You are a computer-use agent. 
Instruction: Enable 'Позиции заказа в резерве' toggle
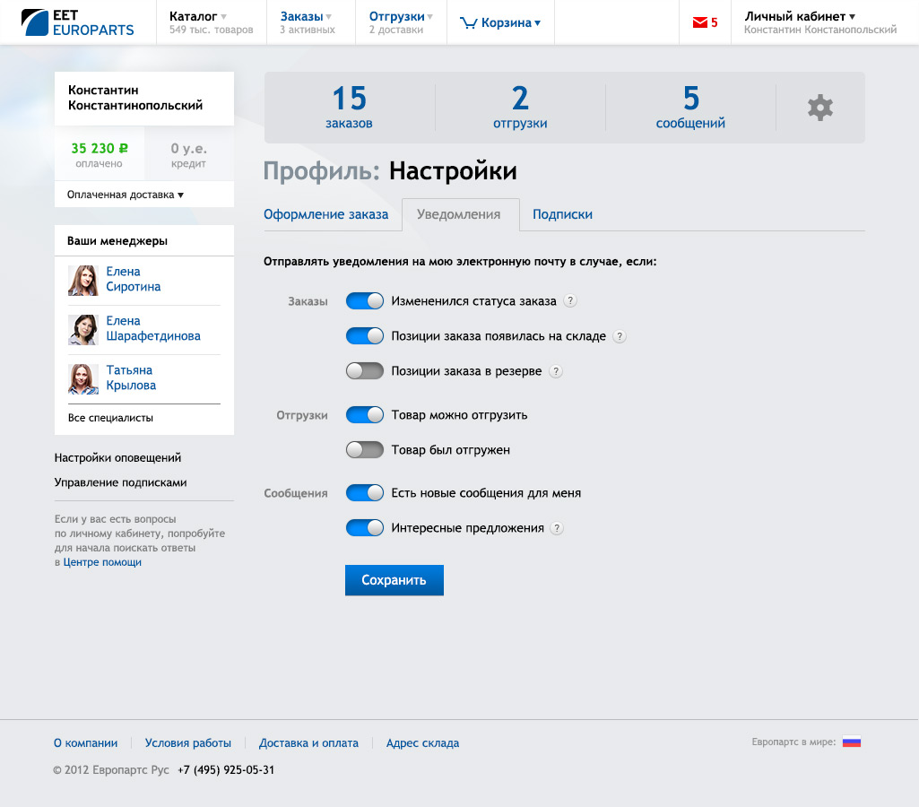pyautogui.click(x=365, y=370)
